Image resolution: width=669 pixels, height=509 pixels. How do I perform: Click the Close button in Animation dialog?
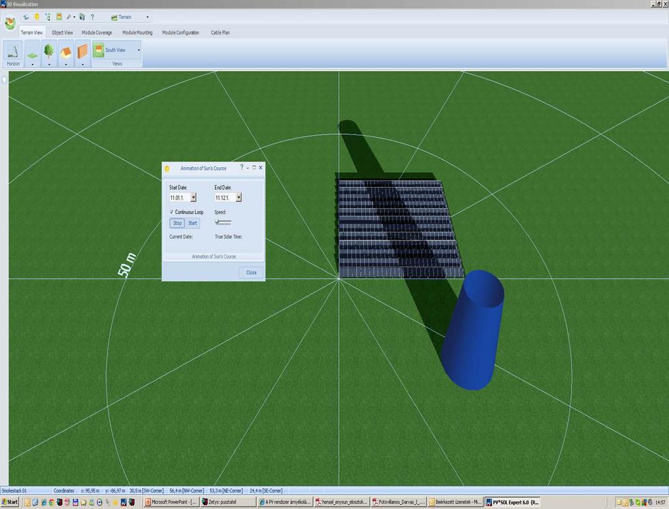[x=252, y=272]
